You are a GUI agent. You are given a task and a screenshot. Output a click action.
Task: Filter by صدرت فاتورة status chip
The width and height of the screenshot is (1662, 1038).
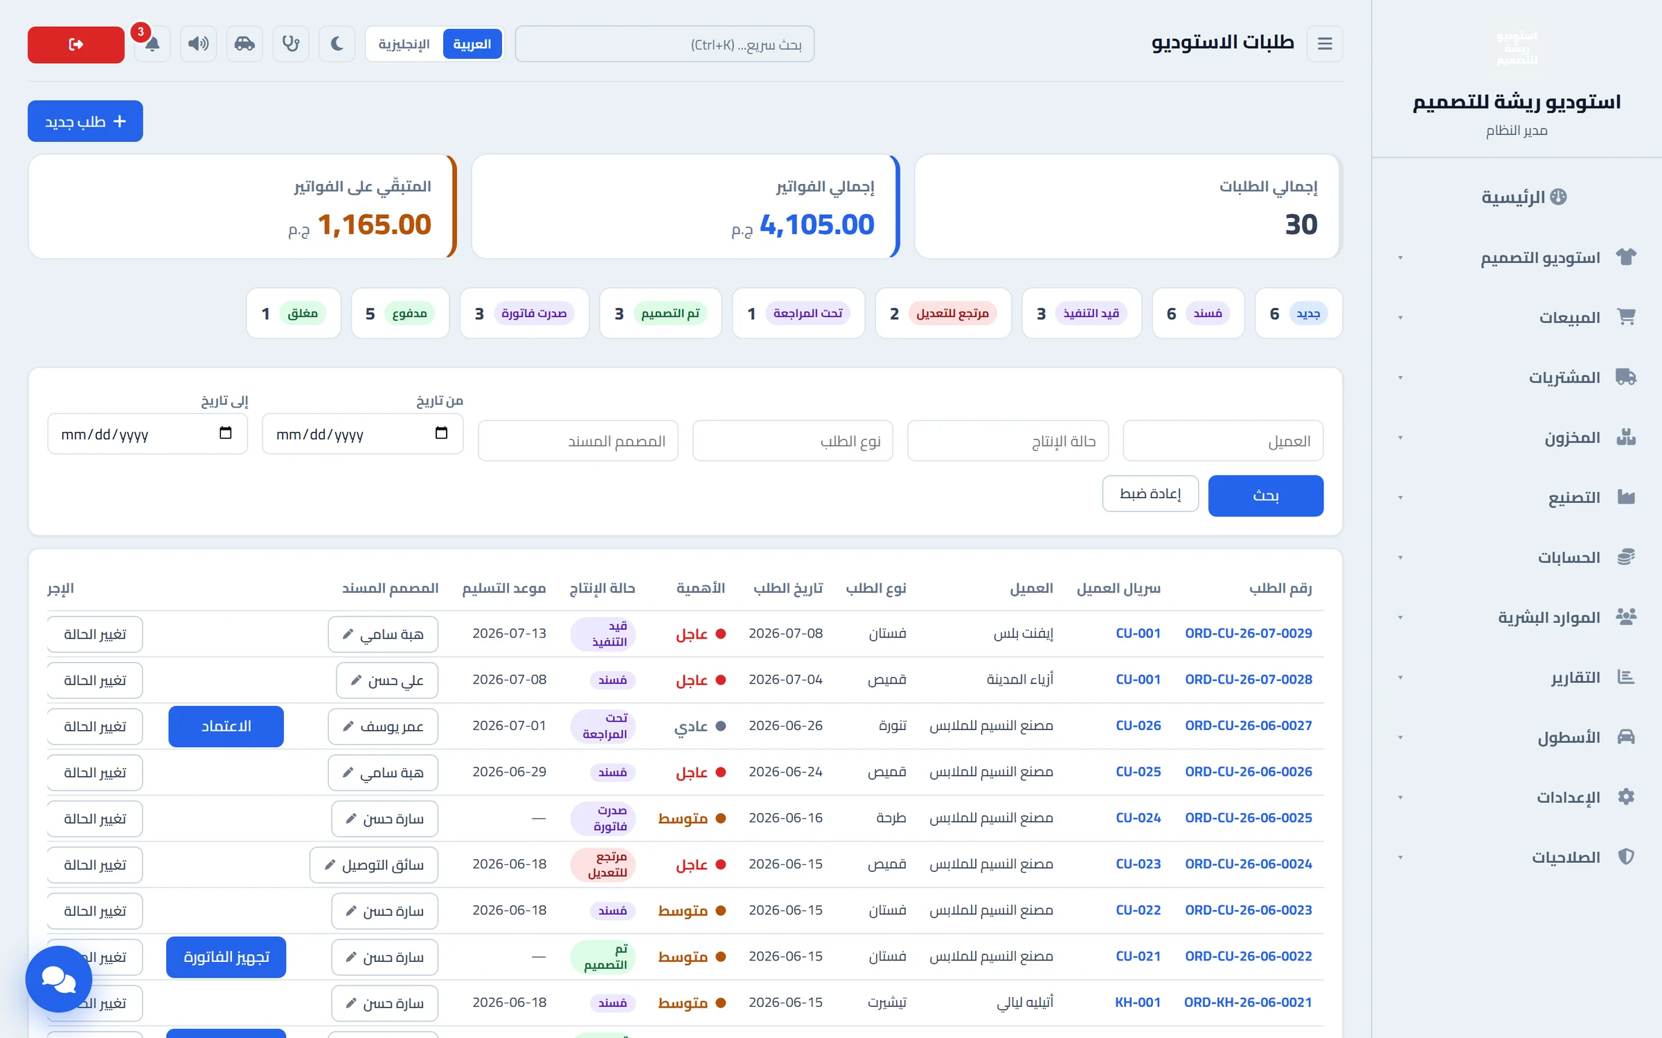(524, 313)
